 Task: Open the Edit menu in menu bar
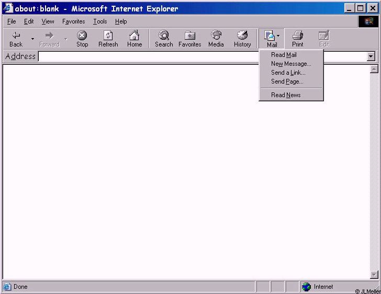[x=29, y=21]
